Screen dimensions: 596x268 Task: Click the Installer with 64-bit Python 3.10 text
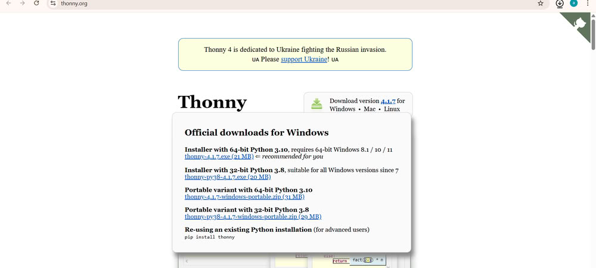pos(237,149)
